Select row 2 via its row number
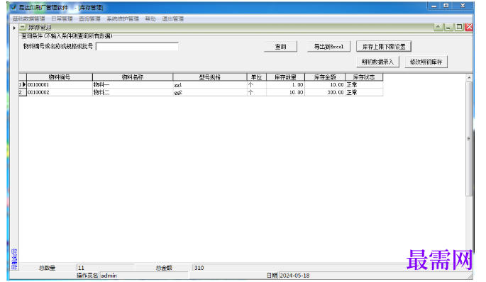Viewport: 486px width, 282px height. 23,92
